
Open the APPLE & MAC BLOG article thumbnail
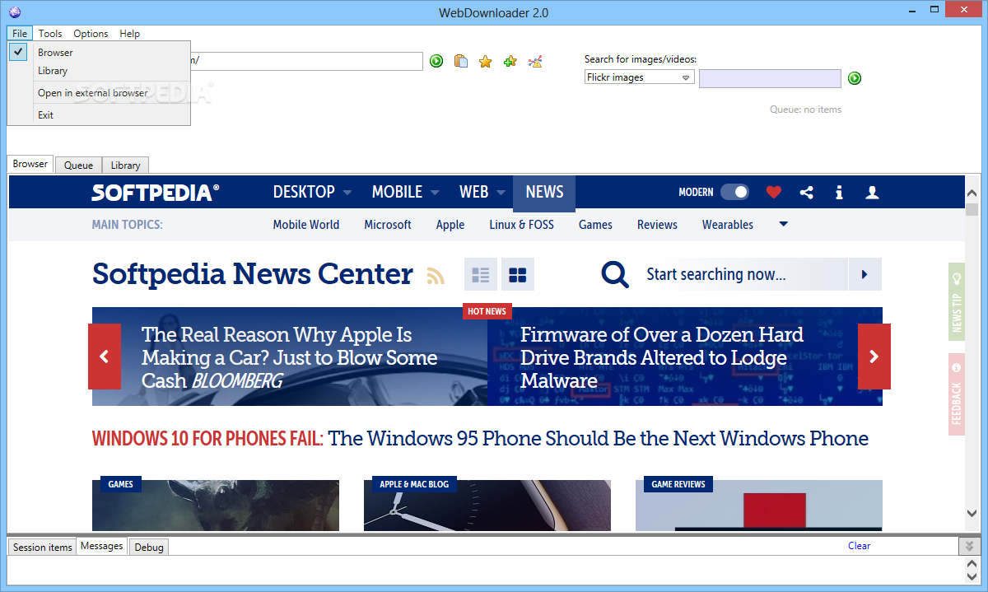(487, 506)
